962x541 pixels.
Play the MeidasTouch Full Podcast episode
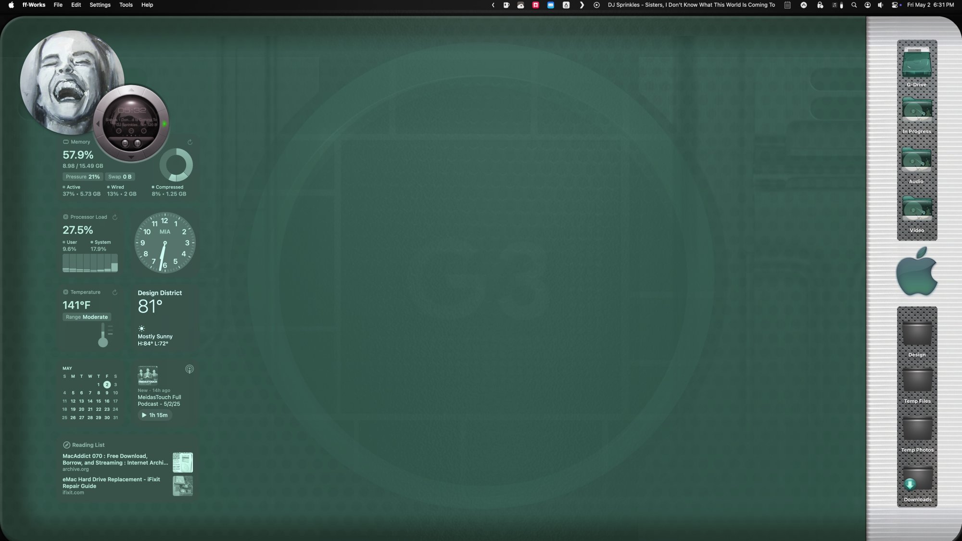(155, 415)
